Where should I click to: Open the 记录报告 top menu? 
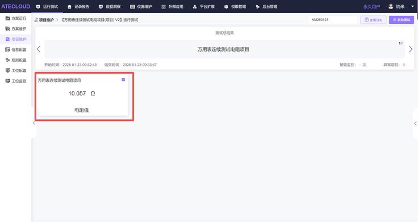click(78, 7)
